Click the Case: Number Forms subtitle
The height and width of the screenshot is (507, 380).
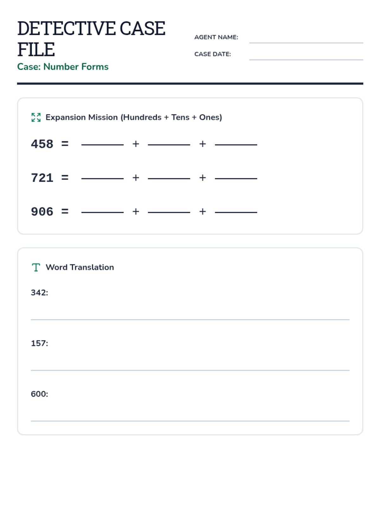pyautogui.click(x=63, y=67)
